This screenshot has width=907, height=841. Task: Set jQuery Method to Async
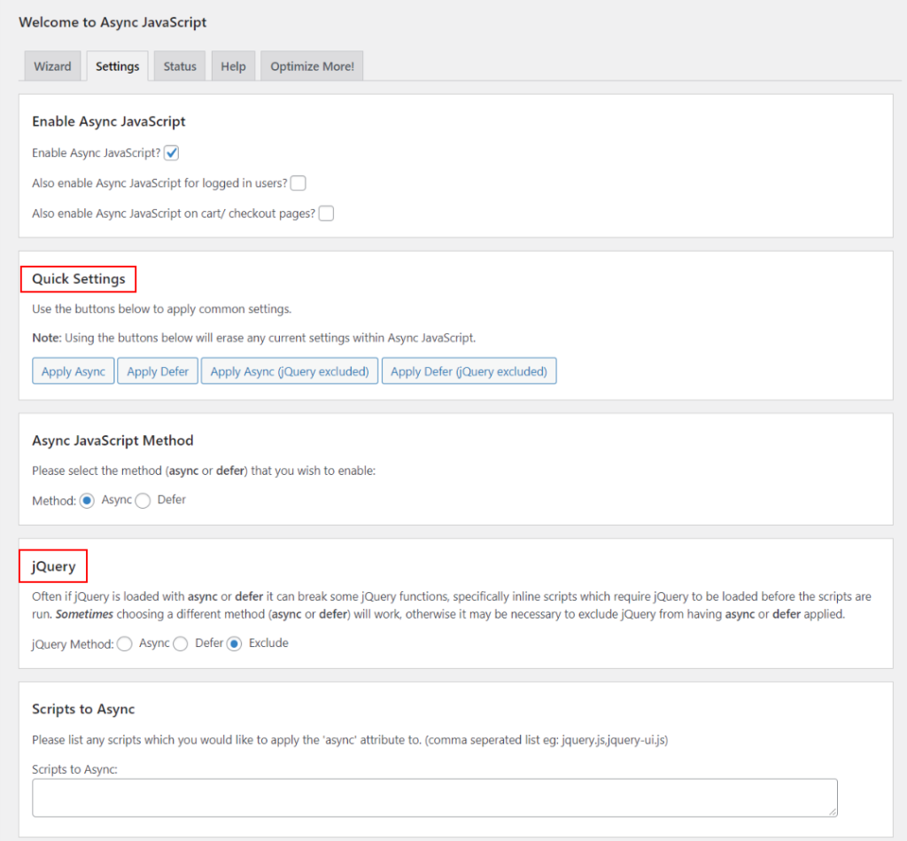pyautogui.click(x=124, y=643)
